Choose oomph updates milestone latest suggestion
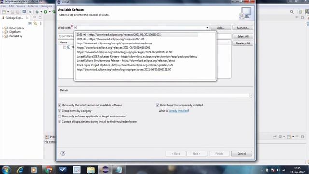309x174 pixels. (114, 43)
